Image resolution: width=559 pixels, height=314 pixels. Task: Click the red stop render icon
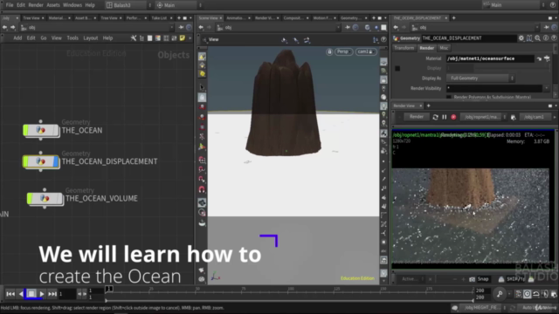coord(453,117)
